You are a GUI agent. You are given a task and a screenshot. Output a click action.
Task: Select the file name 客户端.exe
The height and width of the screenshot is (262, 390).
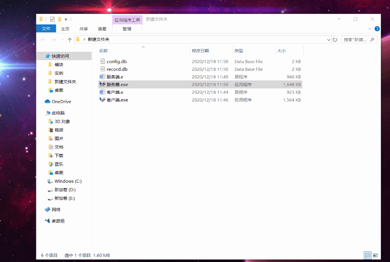point(117,100)
